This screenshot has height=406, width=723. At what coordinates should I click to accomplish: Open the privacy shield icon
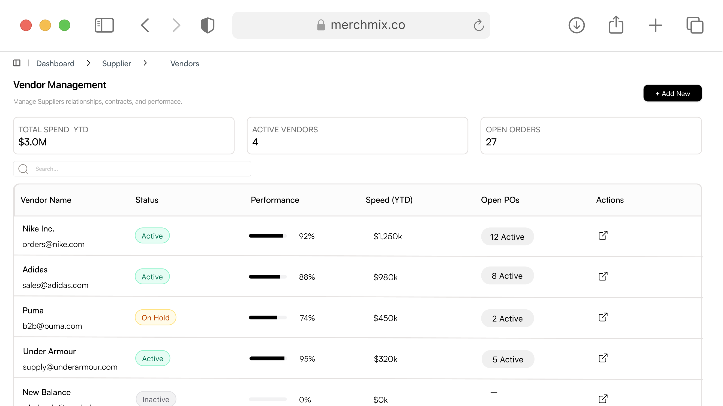208,25
